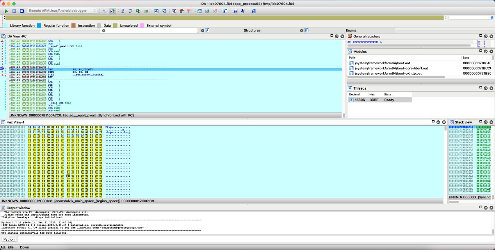
Task: Click the Step into toolbar icon
Action: [x=123, y=11]
